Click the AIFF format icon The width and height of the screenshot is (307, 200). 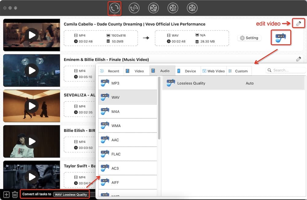coord(105,182)
